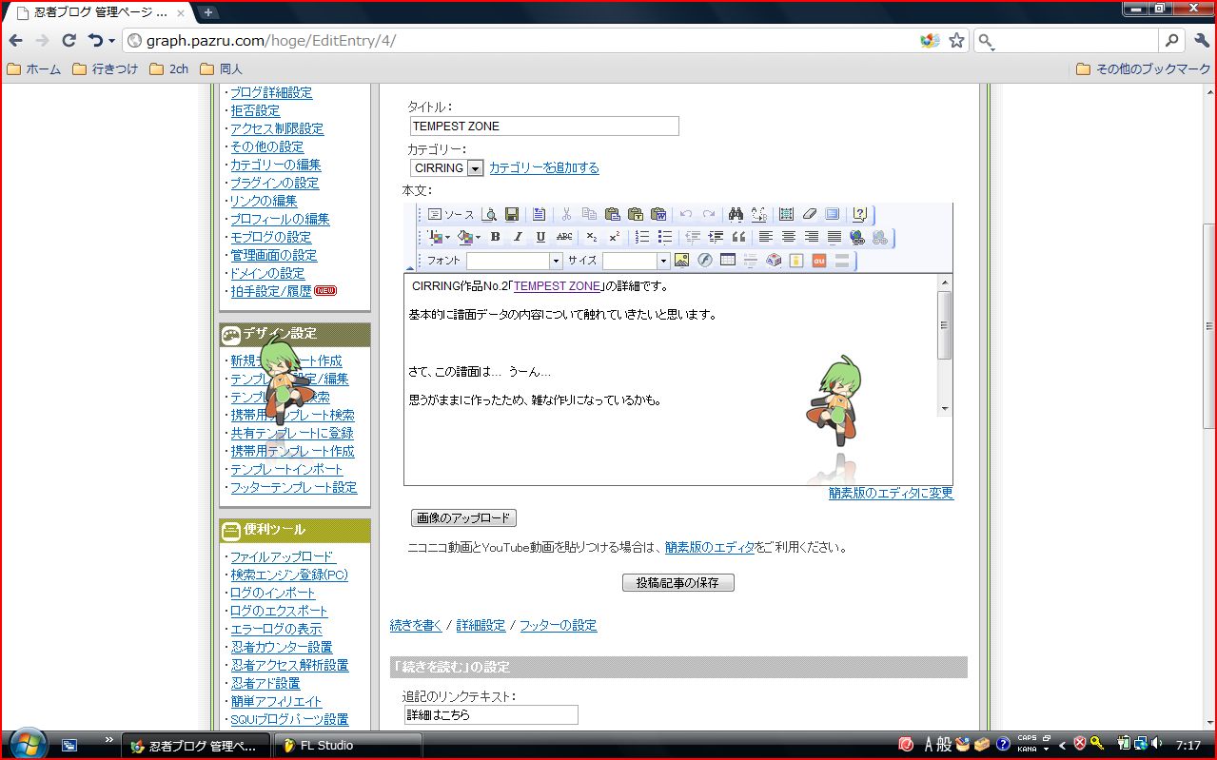Open the ホーム bookmarks folder
The image size is (1217, 760).
click(x=33, y=68)
